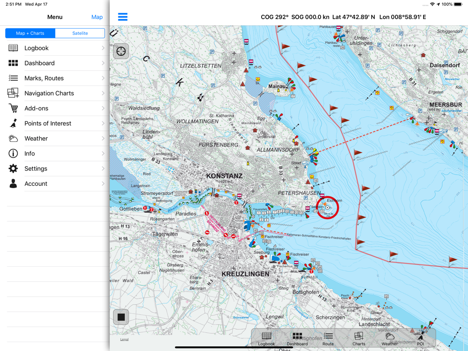468x351 pixels.
Task: Open Route in bottom toolbar
Action: tap(328, 339)
